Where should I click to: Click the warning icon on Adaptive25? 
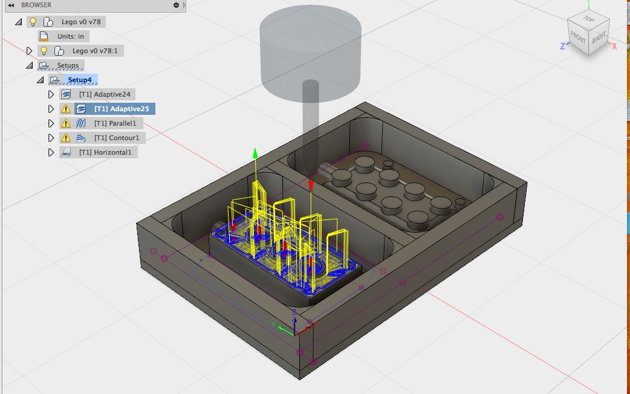[x=65, y=109]
